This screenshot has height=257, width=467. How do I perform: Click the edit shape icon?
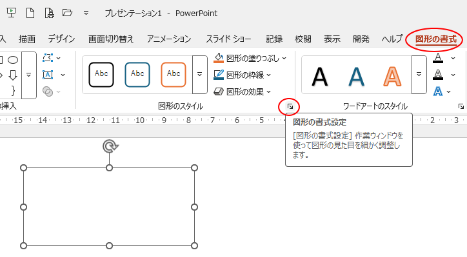coord(48,58)
